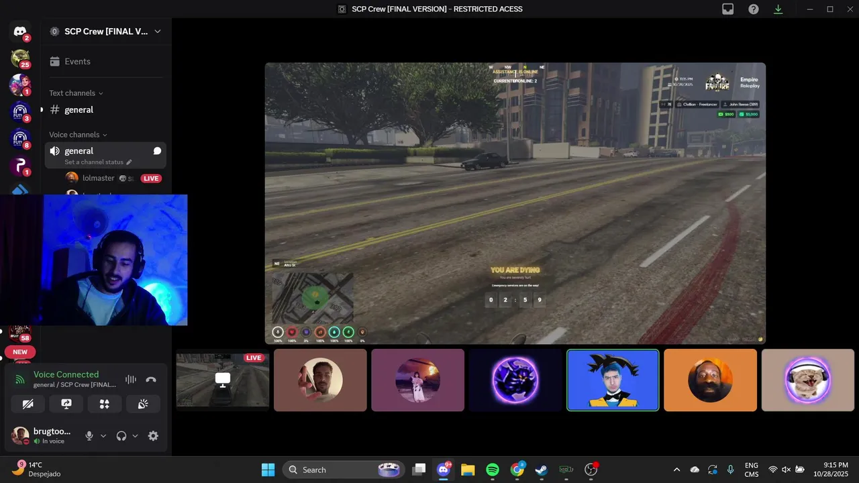Open File Explorer from the taskbar
The width and height of the screenshot is (859, 483).
(468, 470)
